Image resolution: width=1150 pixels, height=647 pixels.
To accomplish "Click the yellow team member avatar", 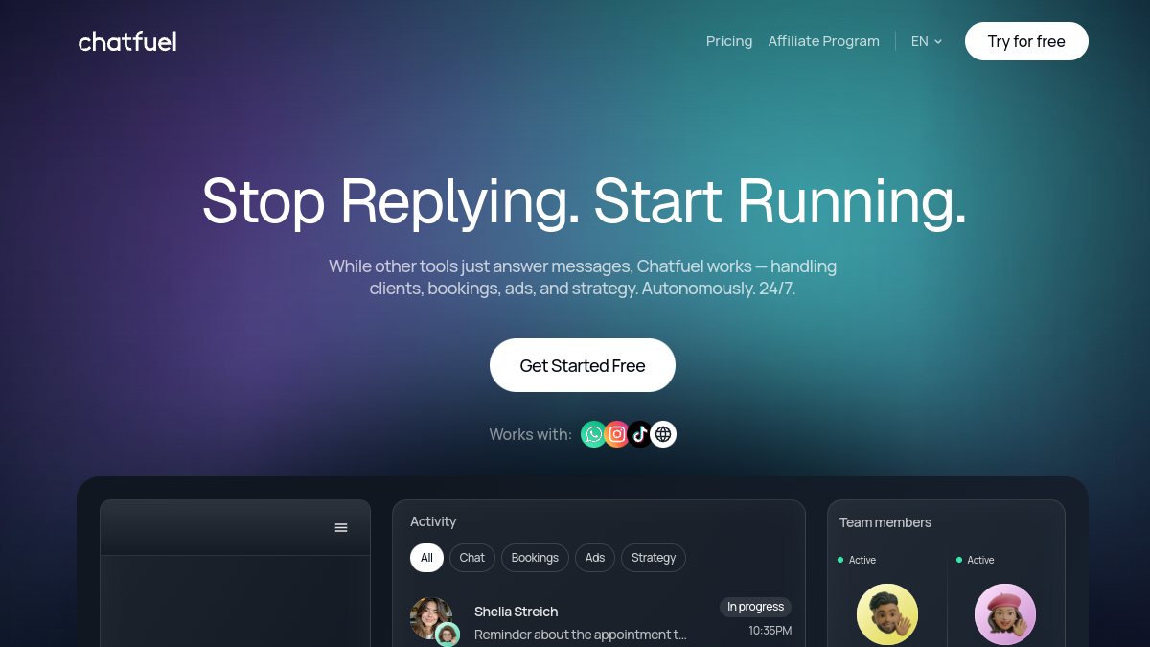I will 887,614.
